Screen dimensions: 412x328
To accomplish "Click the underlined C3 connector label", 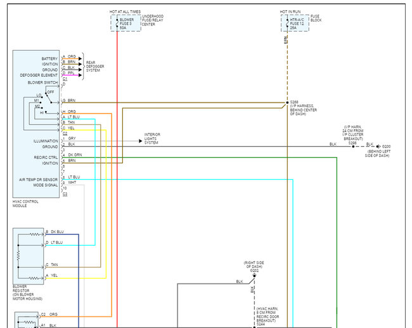I will (x=65, y=194).
